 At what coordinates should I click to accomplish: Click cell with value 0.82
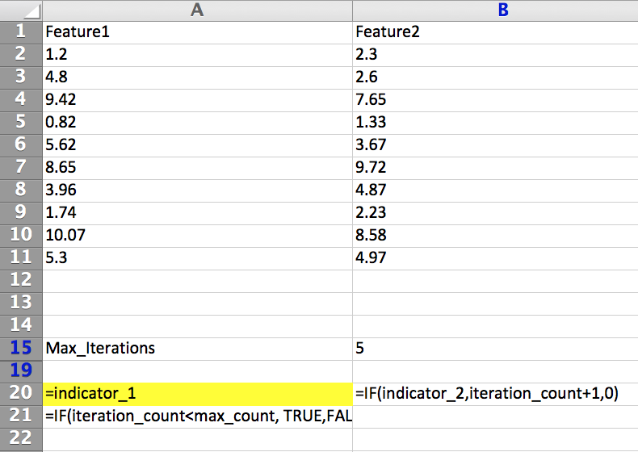(197, 123)
